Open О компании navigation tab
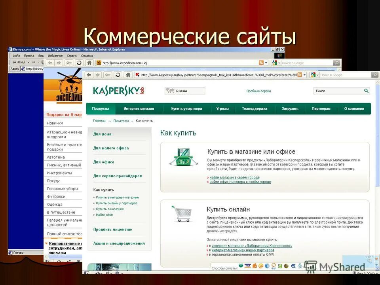Screen dimensions: 380x285 pyautogui.click(x=354, y=108)
